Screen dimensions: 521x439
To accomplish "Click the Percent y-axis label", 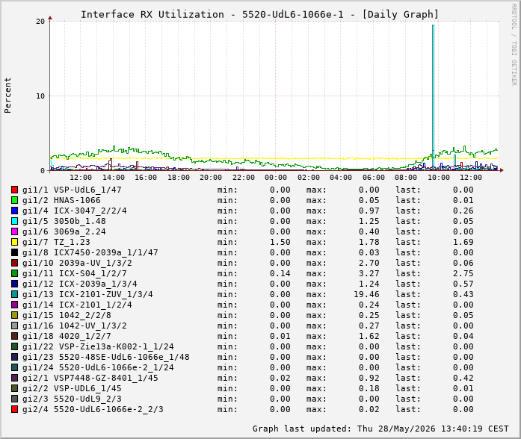I will coord(7,96).
